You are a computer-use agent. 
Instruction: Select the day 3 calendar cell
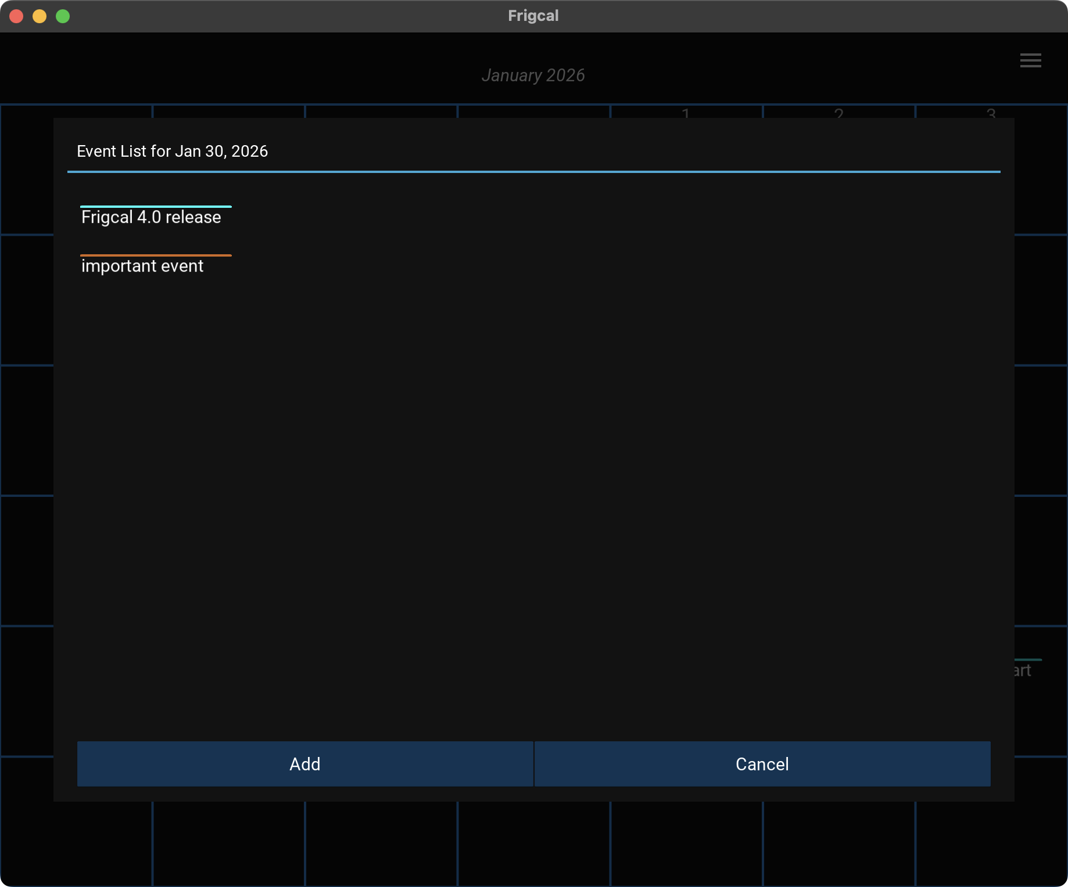(x=991, y=112)
